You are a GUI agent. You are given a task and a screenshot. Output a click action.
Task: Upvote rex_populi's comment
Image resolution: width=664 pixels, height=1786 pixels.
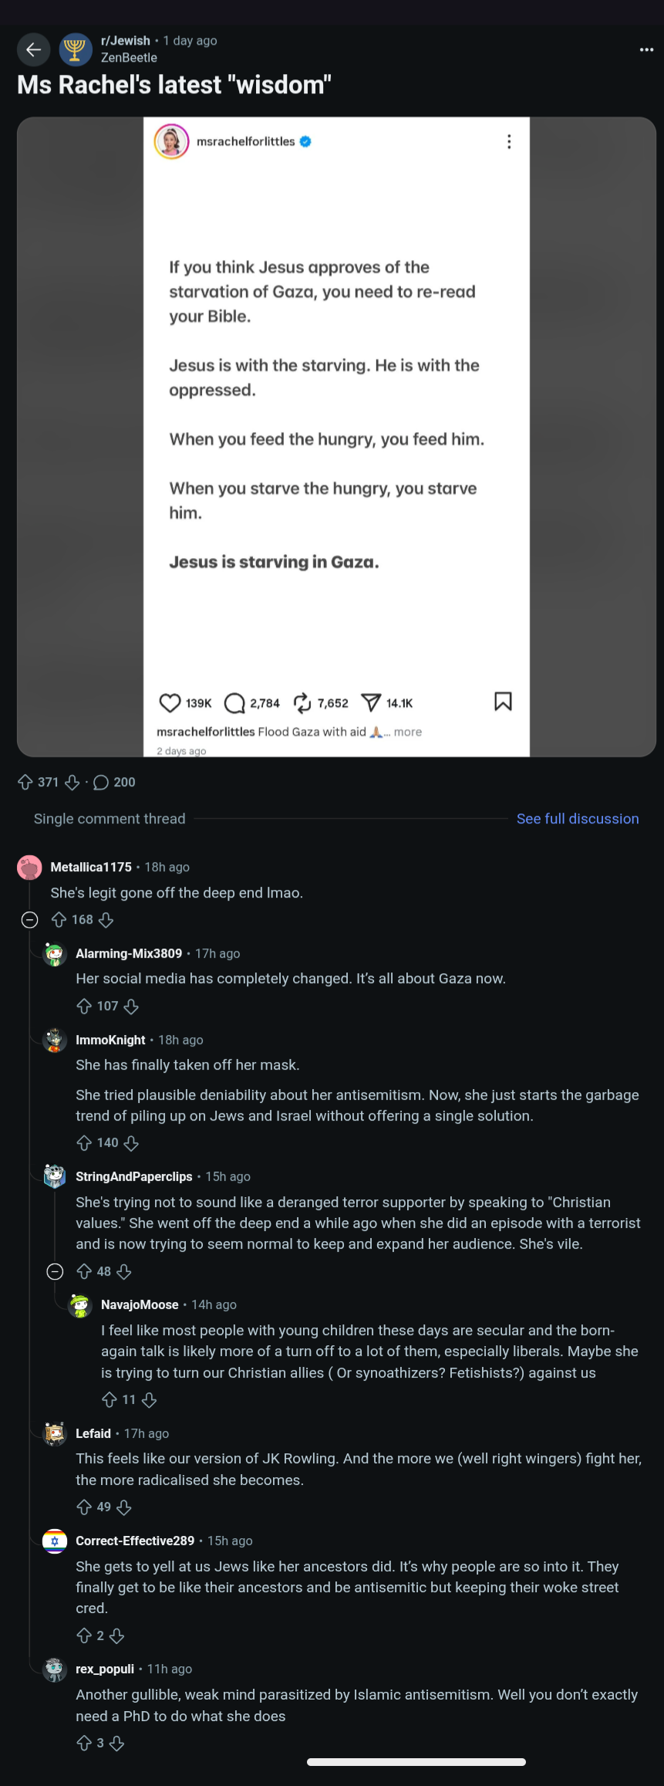[x=84, y=1743]
